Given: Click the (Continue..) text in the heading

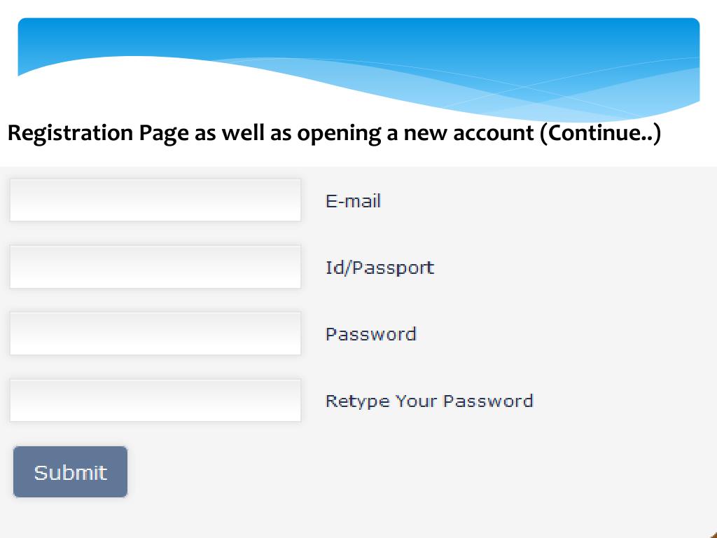Looking at the screenshot, I should [x=600, y=133].
